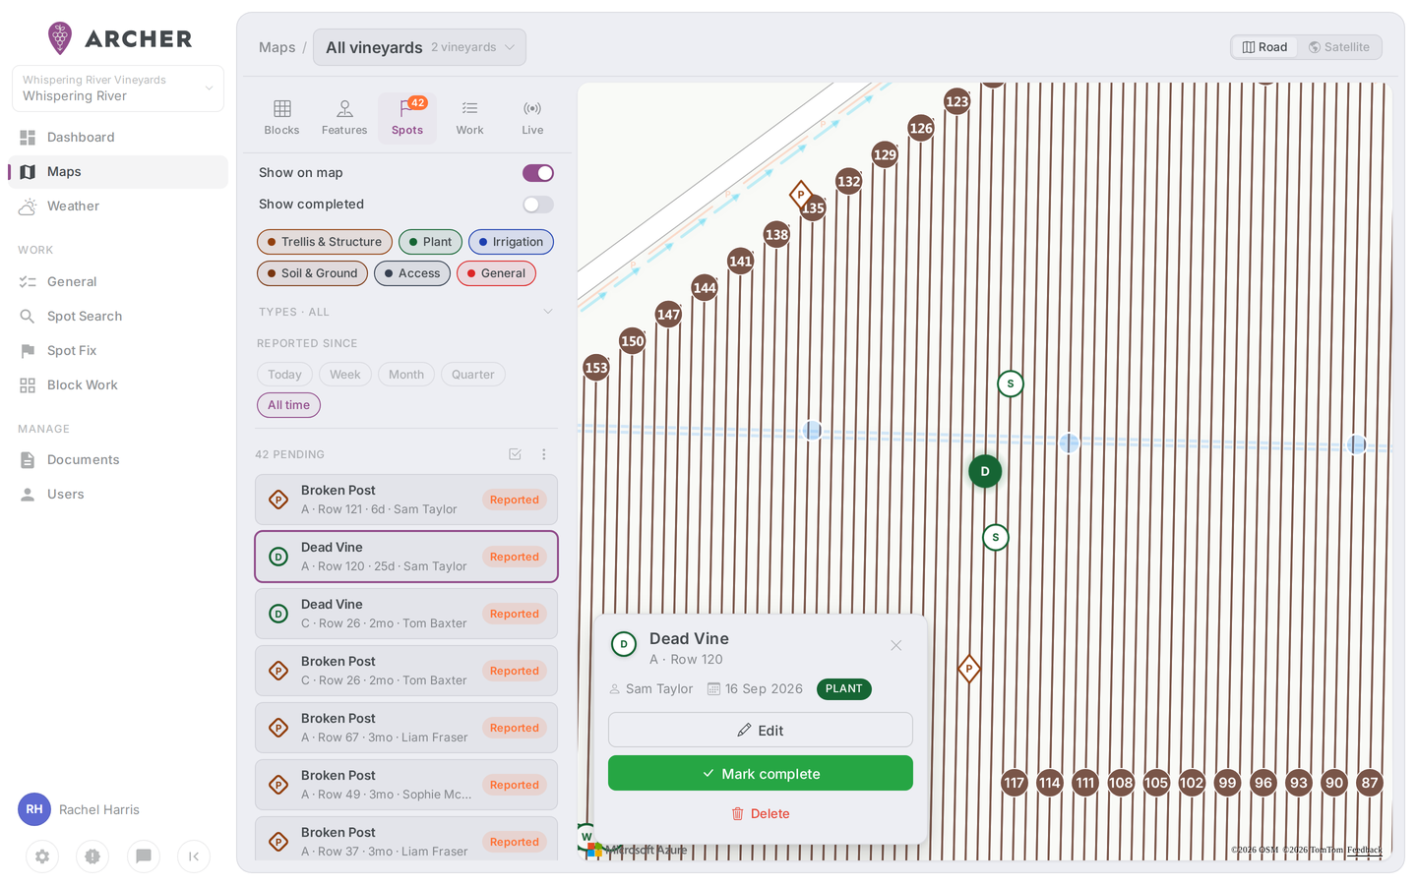Click the select-all pending spots checkbox icon
Screen dimensions: 1417x885
(x=515, y=454)
